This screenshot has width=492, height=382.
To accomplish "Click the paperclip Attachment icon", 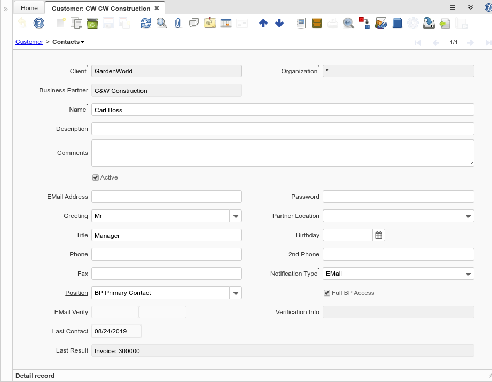I will tap(178, 23).
